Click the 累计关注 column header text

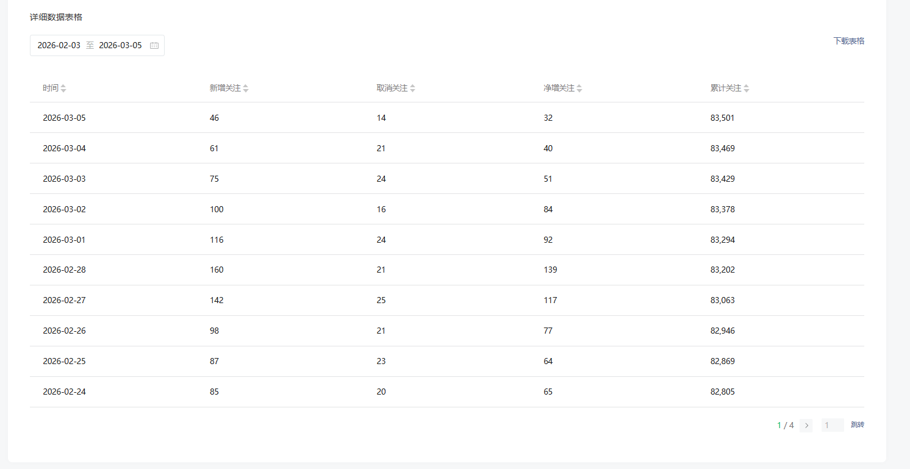click(x=726, y=88)
